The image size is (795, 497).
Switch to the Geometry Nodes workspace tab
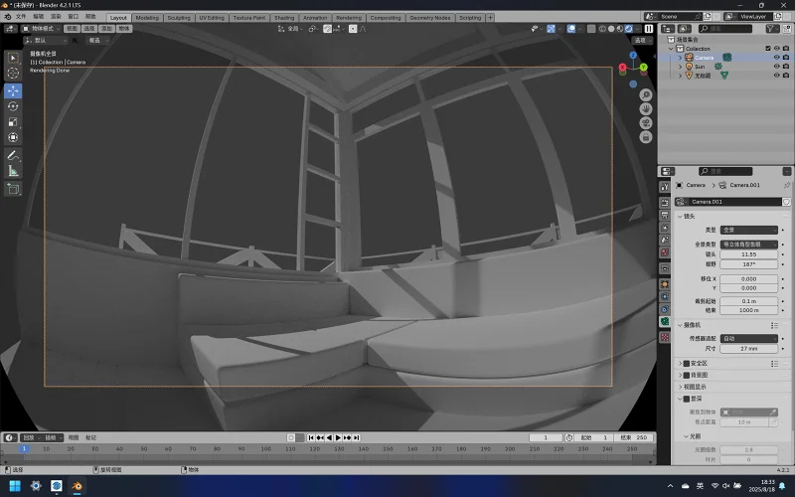click(x=430, y=18)
